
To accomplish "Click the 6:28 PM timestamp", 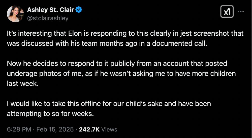I will [x=19, y=129].
